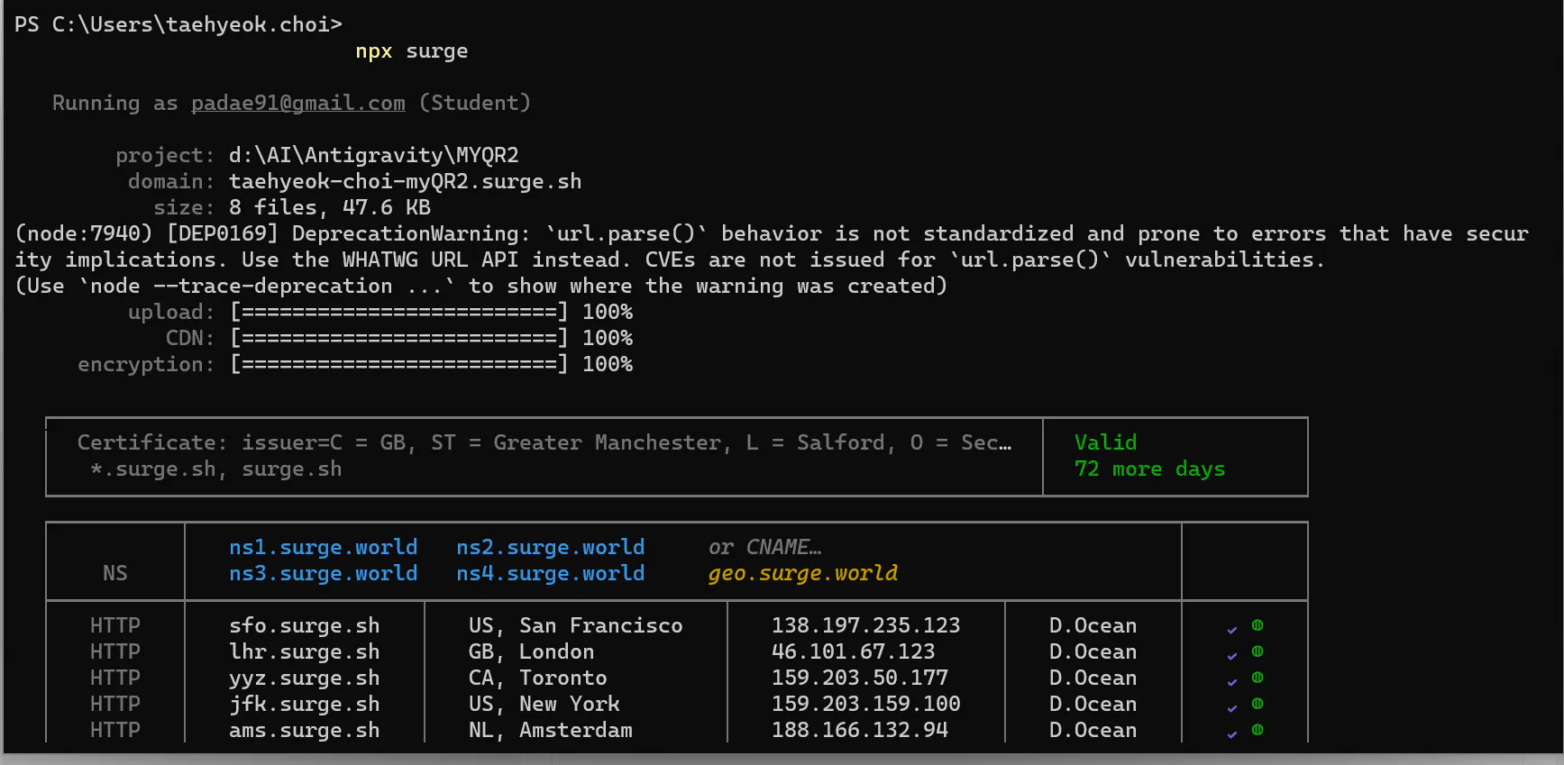
Task: Click the size value 8 files, 47.6 KB
Action: 329,207
